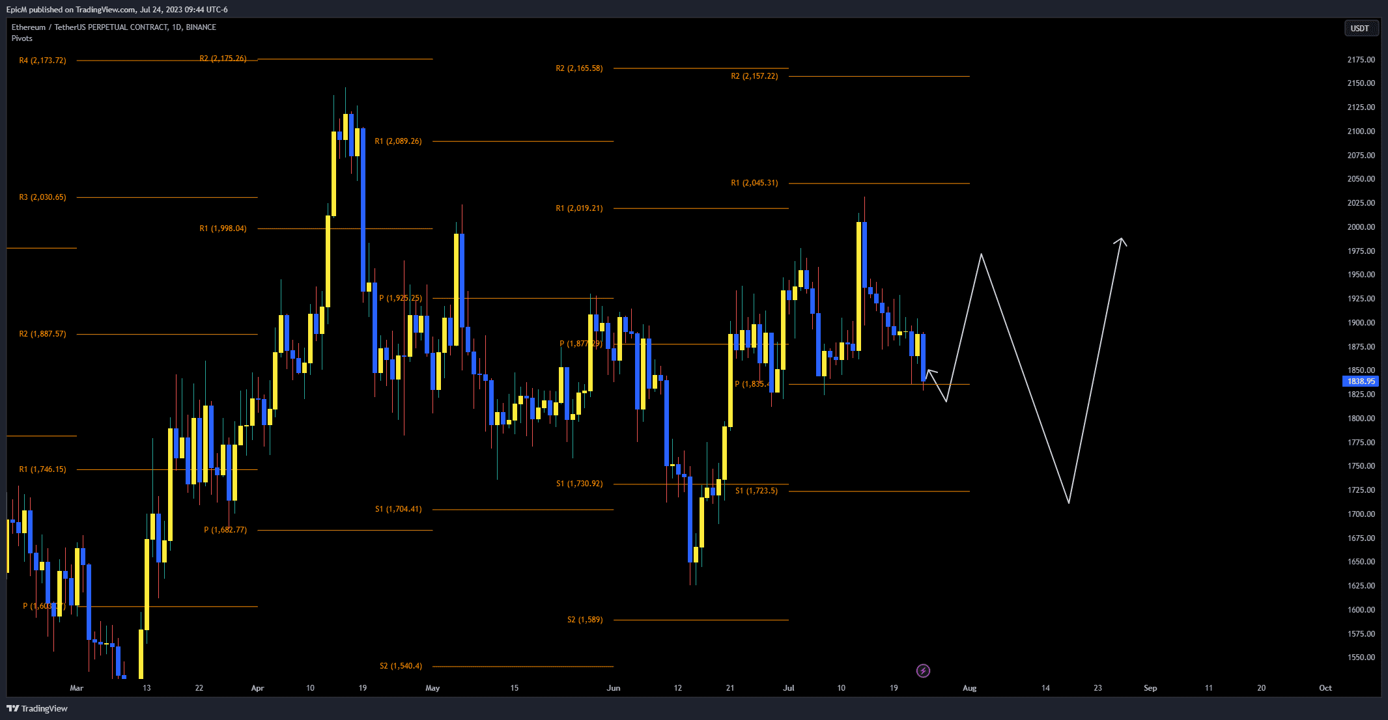
Task: Click the EpicM published on TradingView.com header
Action: tap(117, 10)
